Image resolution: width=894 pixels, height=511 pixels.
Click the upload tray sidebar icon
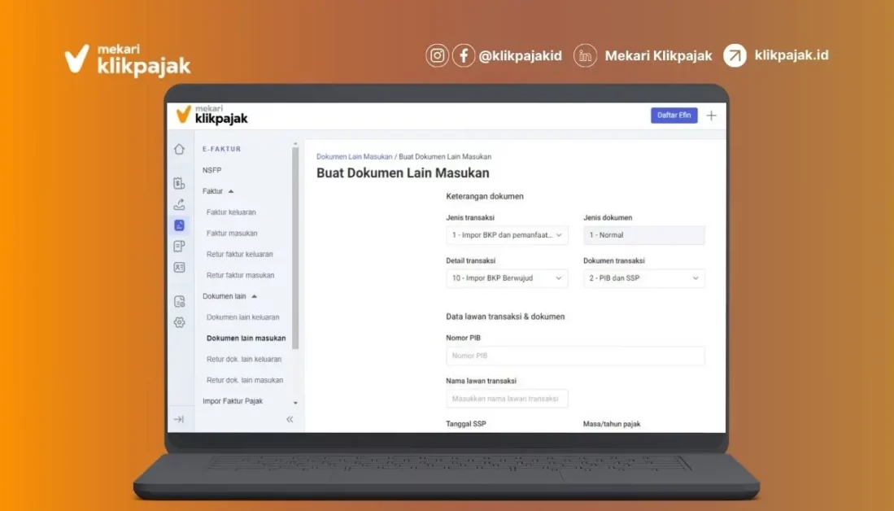(x=179, y=204)
